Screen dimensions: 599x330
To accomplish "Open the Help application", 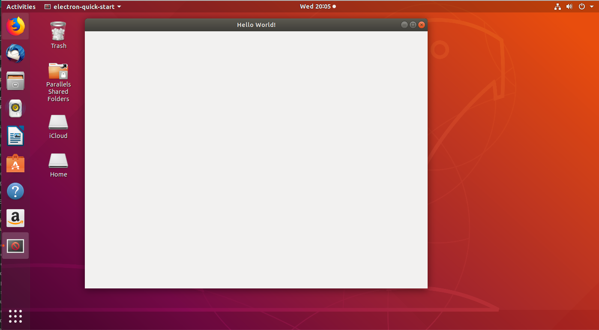I will click(15, 191).
